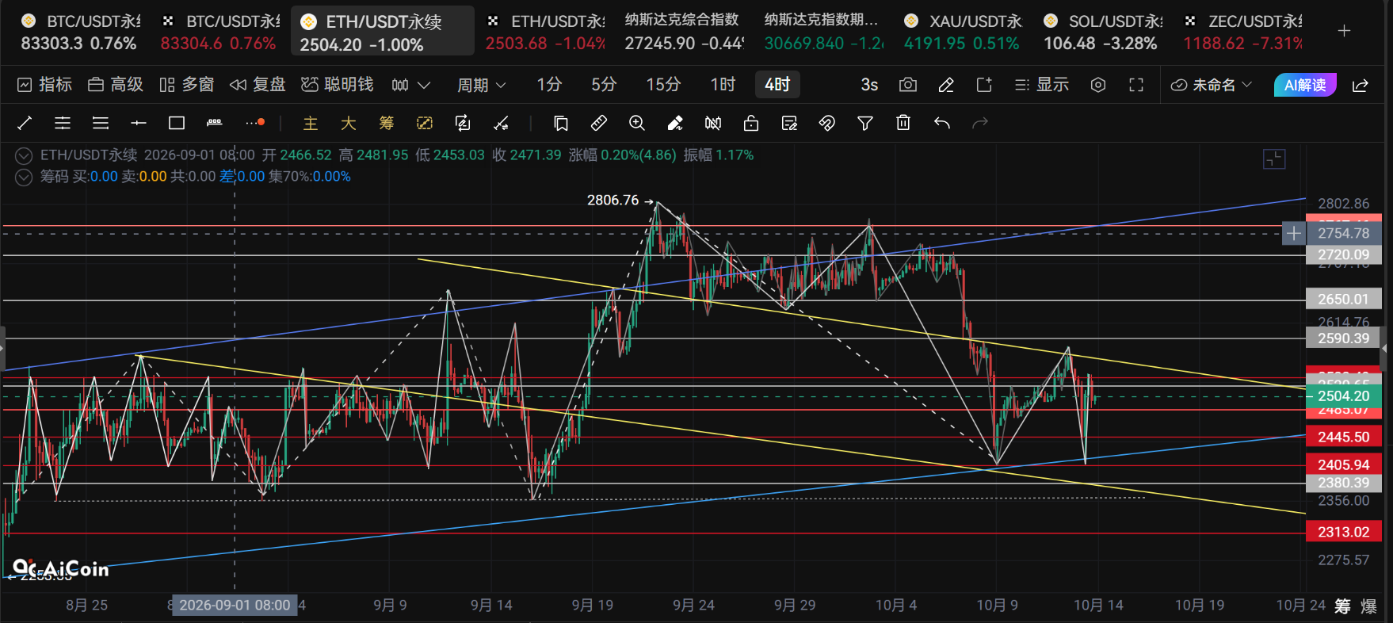The height and width of the screenshot is (623, 1393).
Task: Open the 指标 indicators button
Action: coord(45,85)
